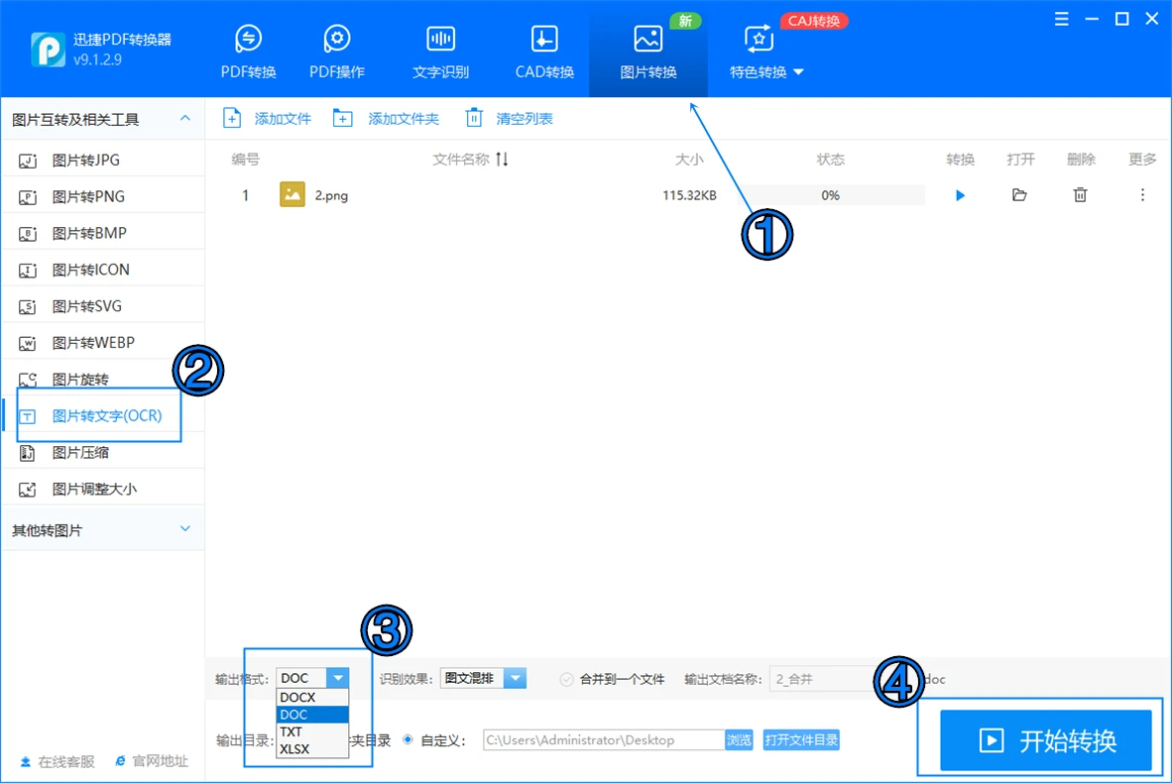1172x783 pixels.
Task: Edit the 输出文档名称 filename field
Action: point(833,679)
